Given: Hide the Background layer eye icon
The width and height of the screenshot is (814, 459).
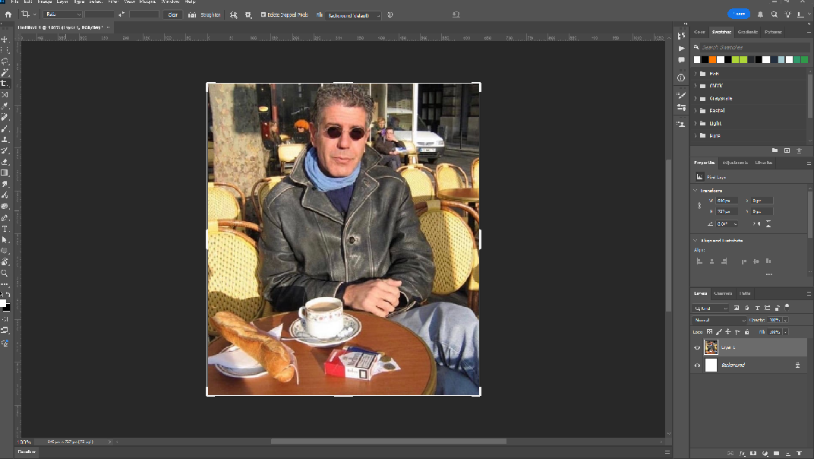Looking at the screenshot, I should tap(697, 366).
